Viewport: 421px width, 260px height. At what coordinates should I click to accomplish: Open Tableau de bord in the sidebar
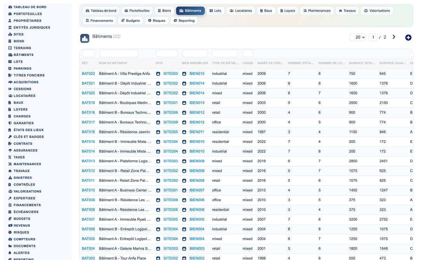tap(30, 7)
